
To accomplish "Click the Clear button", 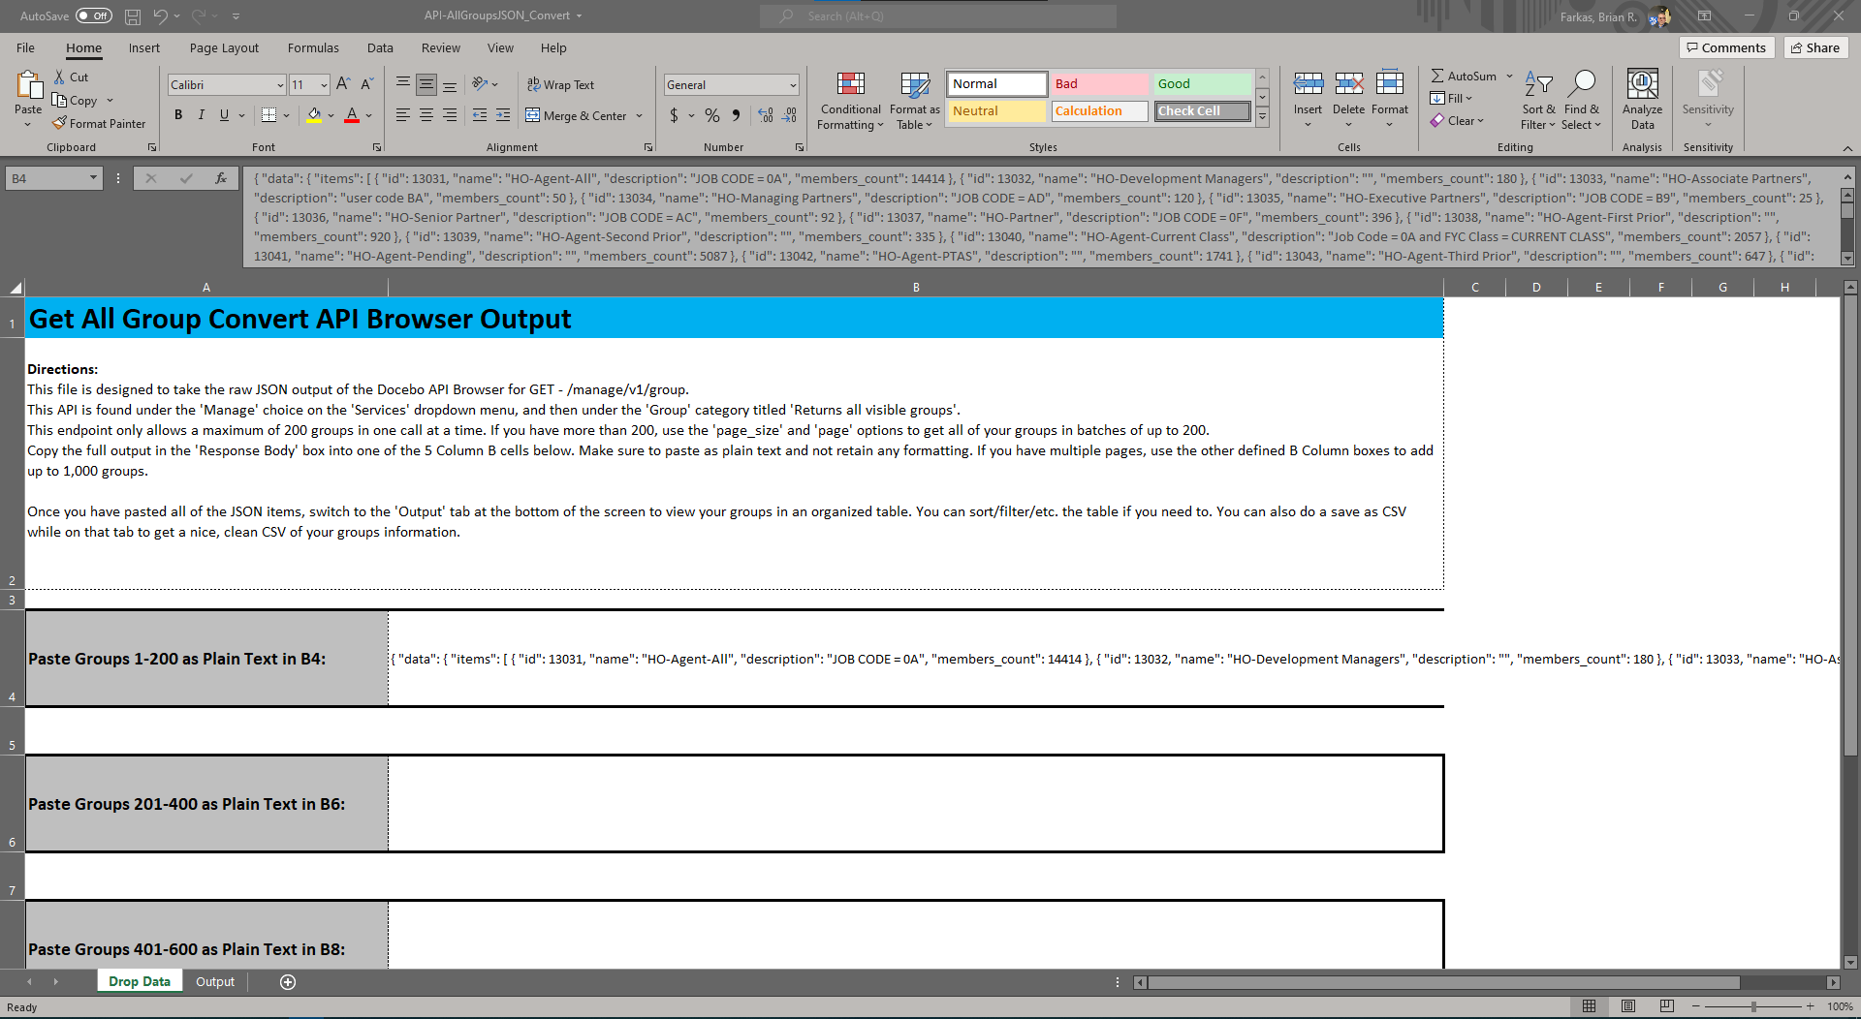I will pos(1456,121).
